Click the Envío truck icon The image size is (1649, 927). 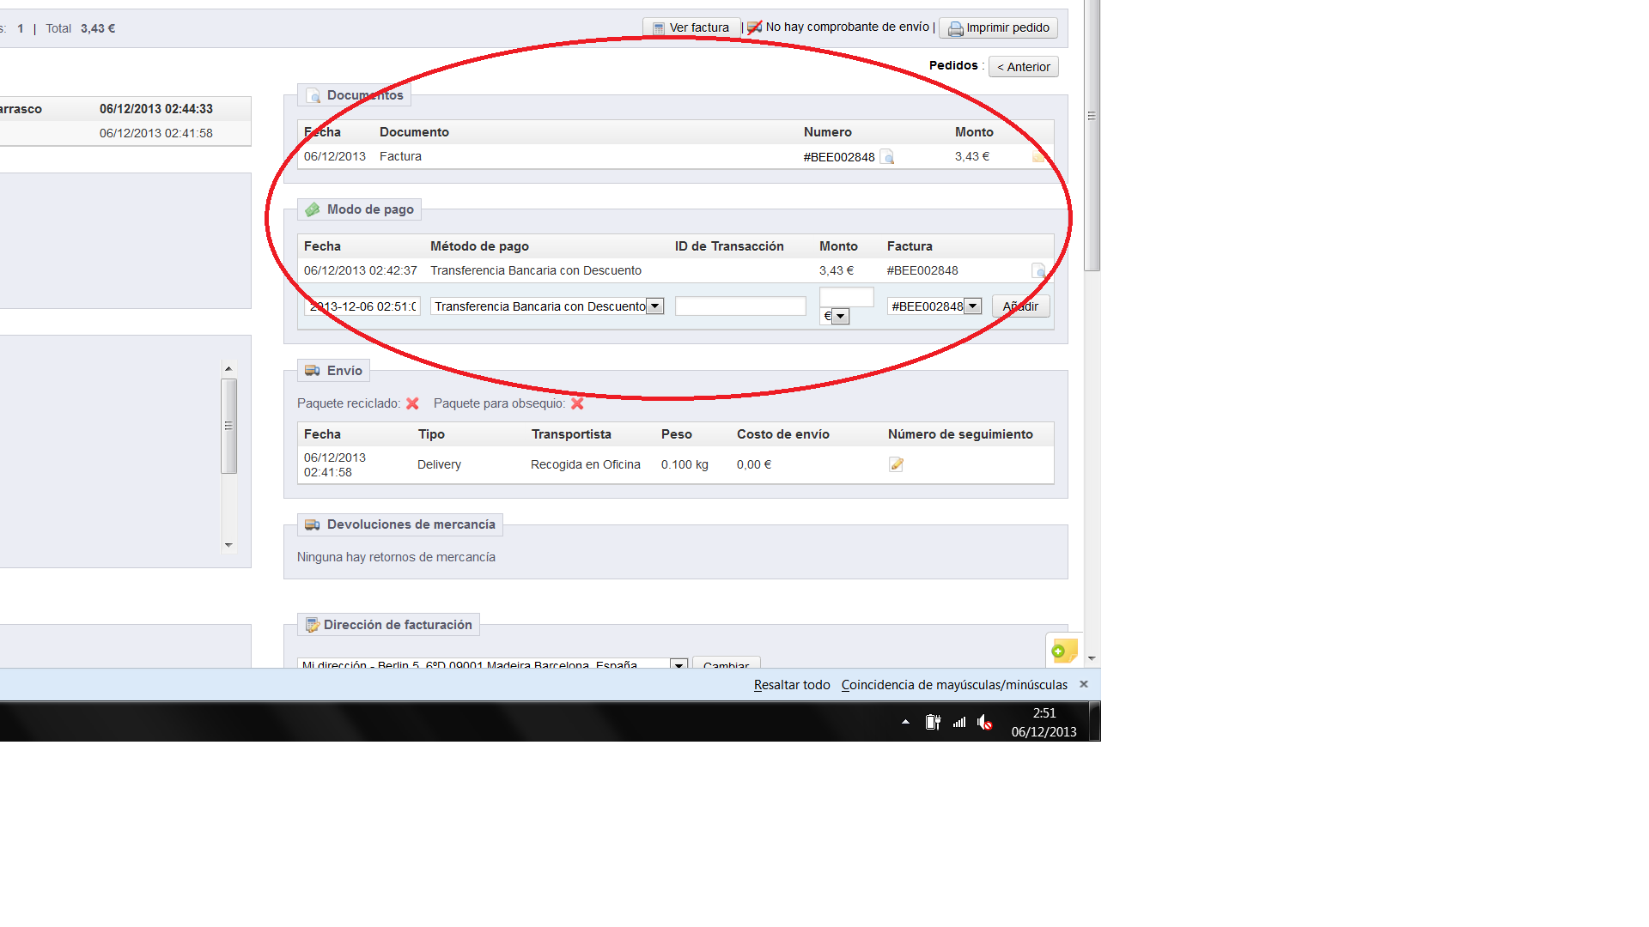point(313,371)
